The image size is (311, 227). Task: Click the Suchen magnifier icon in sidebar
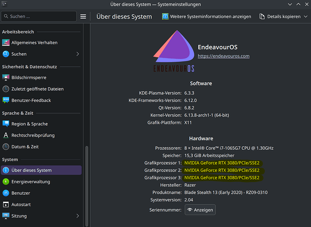pyautogui.click(x=6, y=54)
